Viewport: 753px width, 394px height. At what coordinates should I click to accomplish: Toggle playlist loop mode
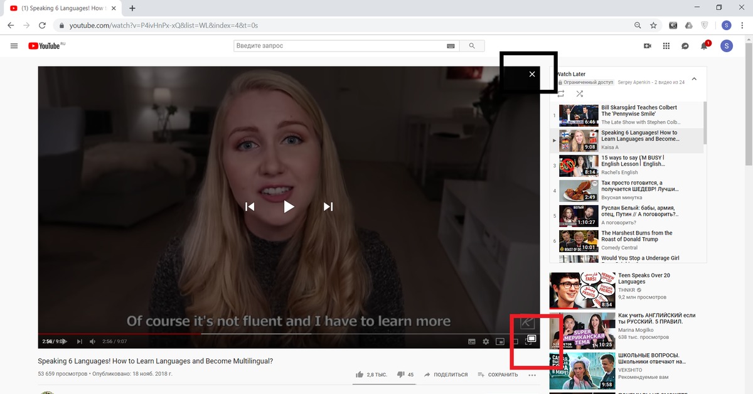tap(560, 93)
